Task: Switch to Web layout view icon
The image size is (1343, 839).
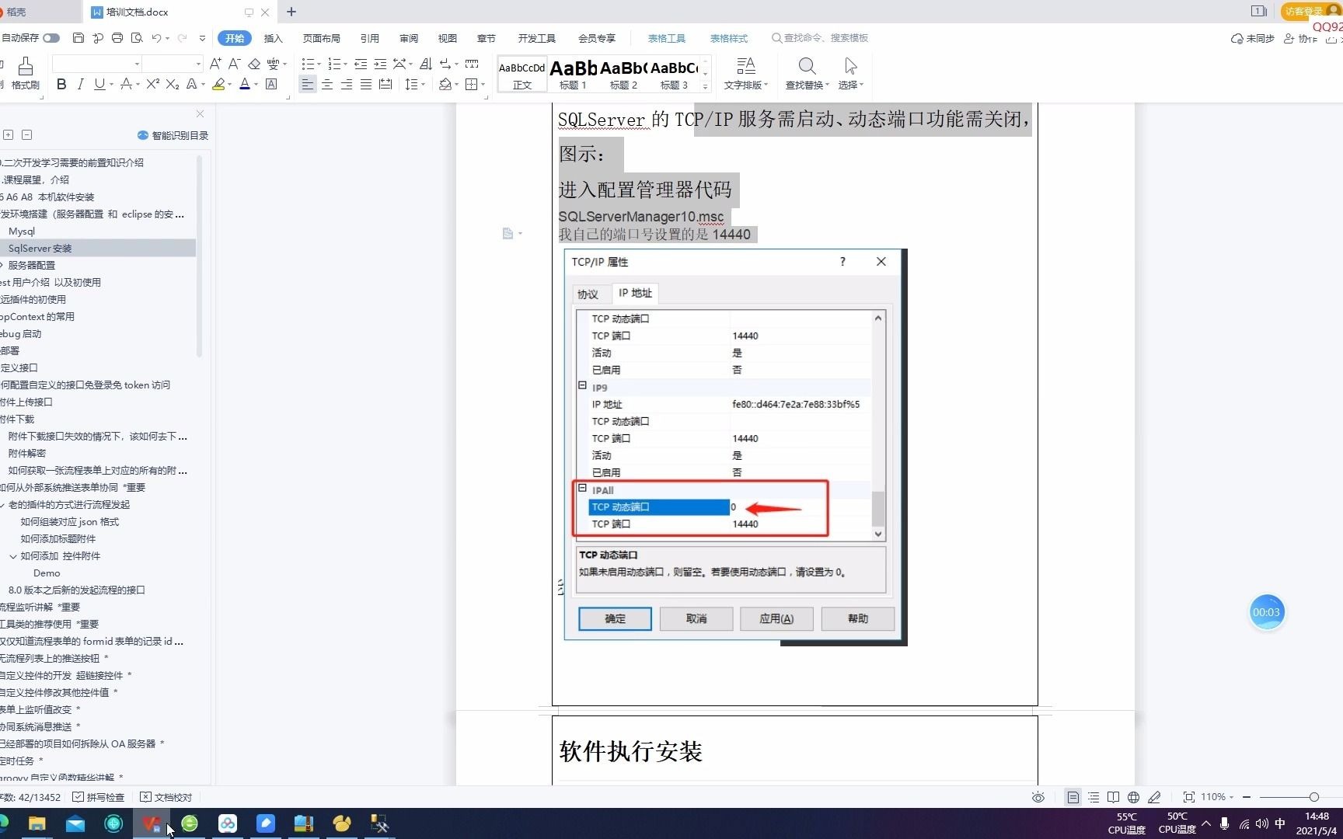Action: pyautogui.click(x=1133, y=797)
